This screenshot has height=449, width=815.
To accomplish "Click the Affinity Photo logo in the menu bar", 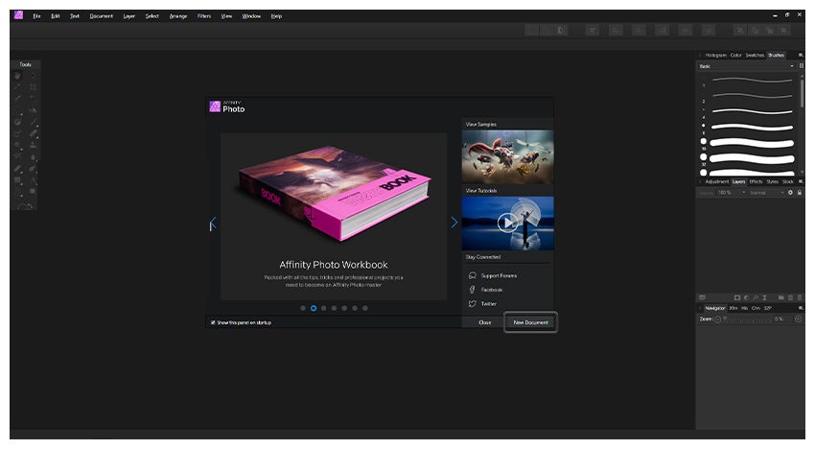I will coord(19,15).
